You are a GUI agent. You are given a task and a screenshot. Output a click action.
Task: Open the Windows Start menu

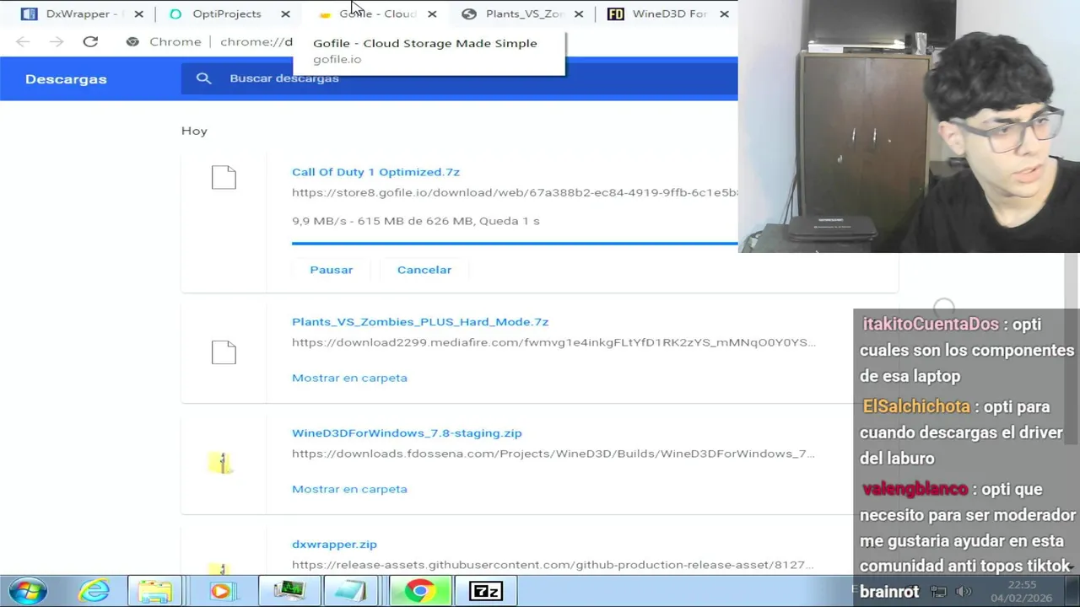point(27,591)
